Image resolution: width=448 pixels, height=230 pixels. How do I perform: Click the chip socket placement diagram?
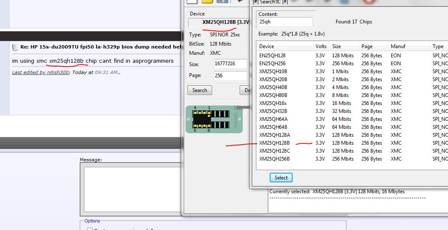click(214, 119)
